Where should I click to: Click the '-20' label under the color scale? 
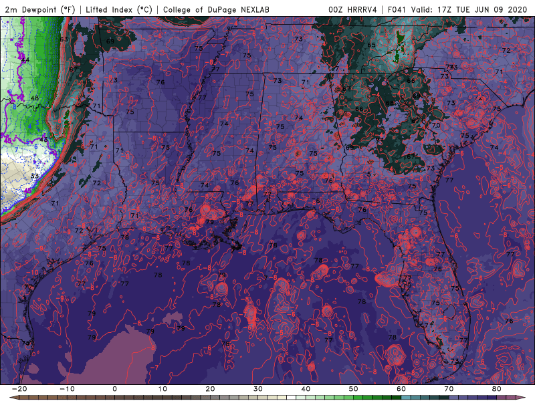(19, 389)
